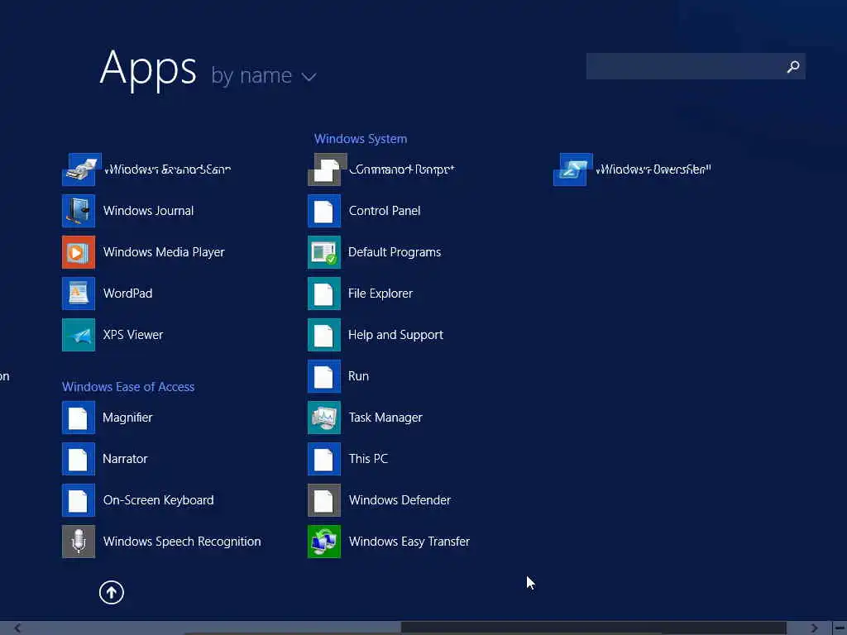
Task: Click the 'Task Manager' label
Action: point(385,418)
